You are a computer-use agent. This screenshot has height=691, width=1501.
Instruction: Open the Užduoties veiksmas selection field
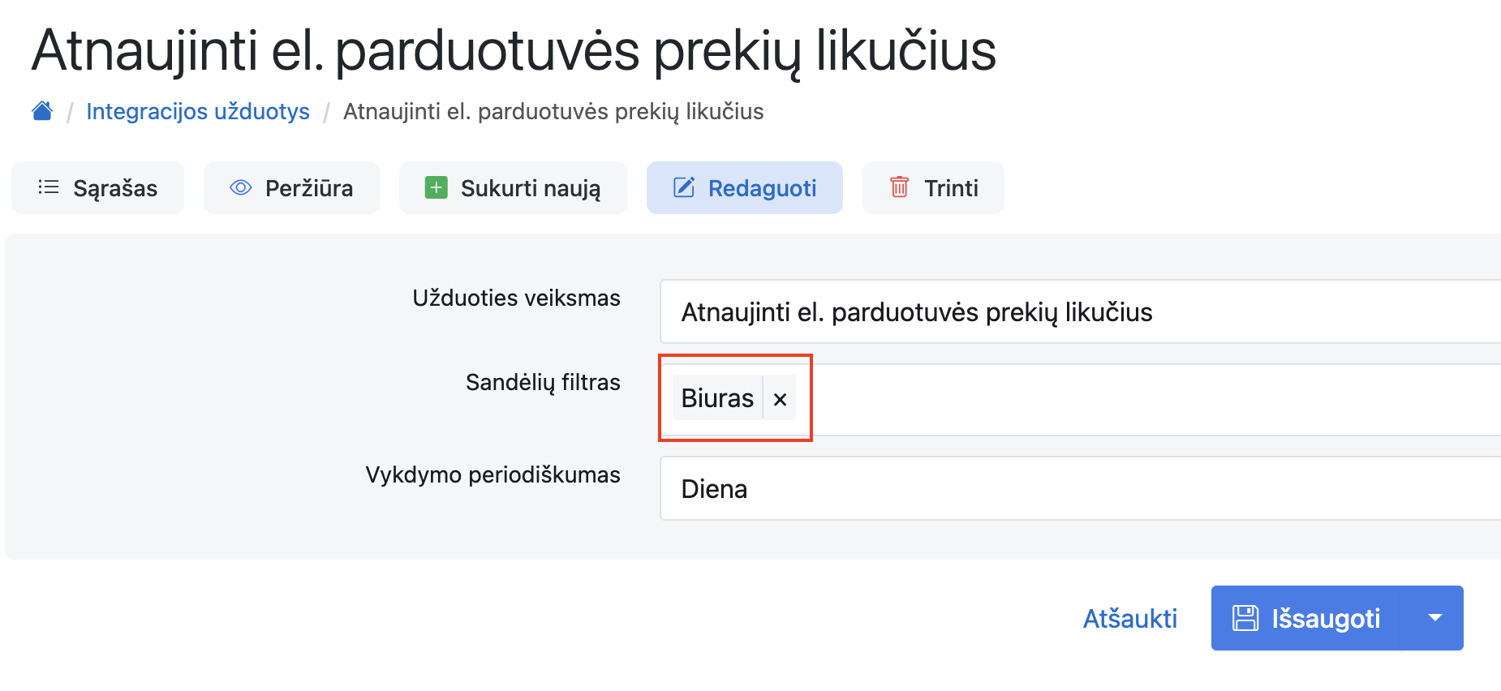[x=1079, y=312]
